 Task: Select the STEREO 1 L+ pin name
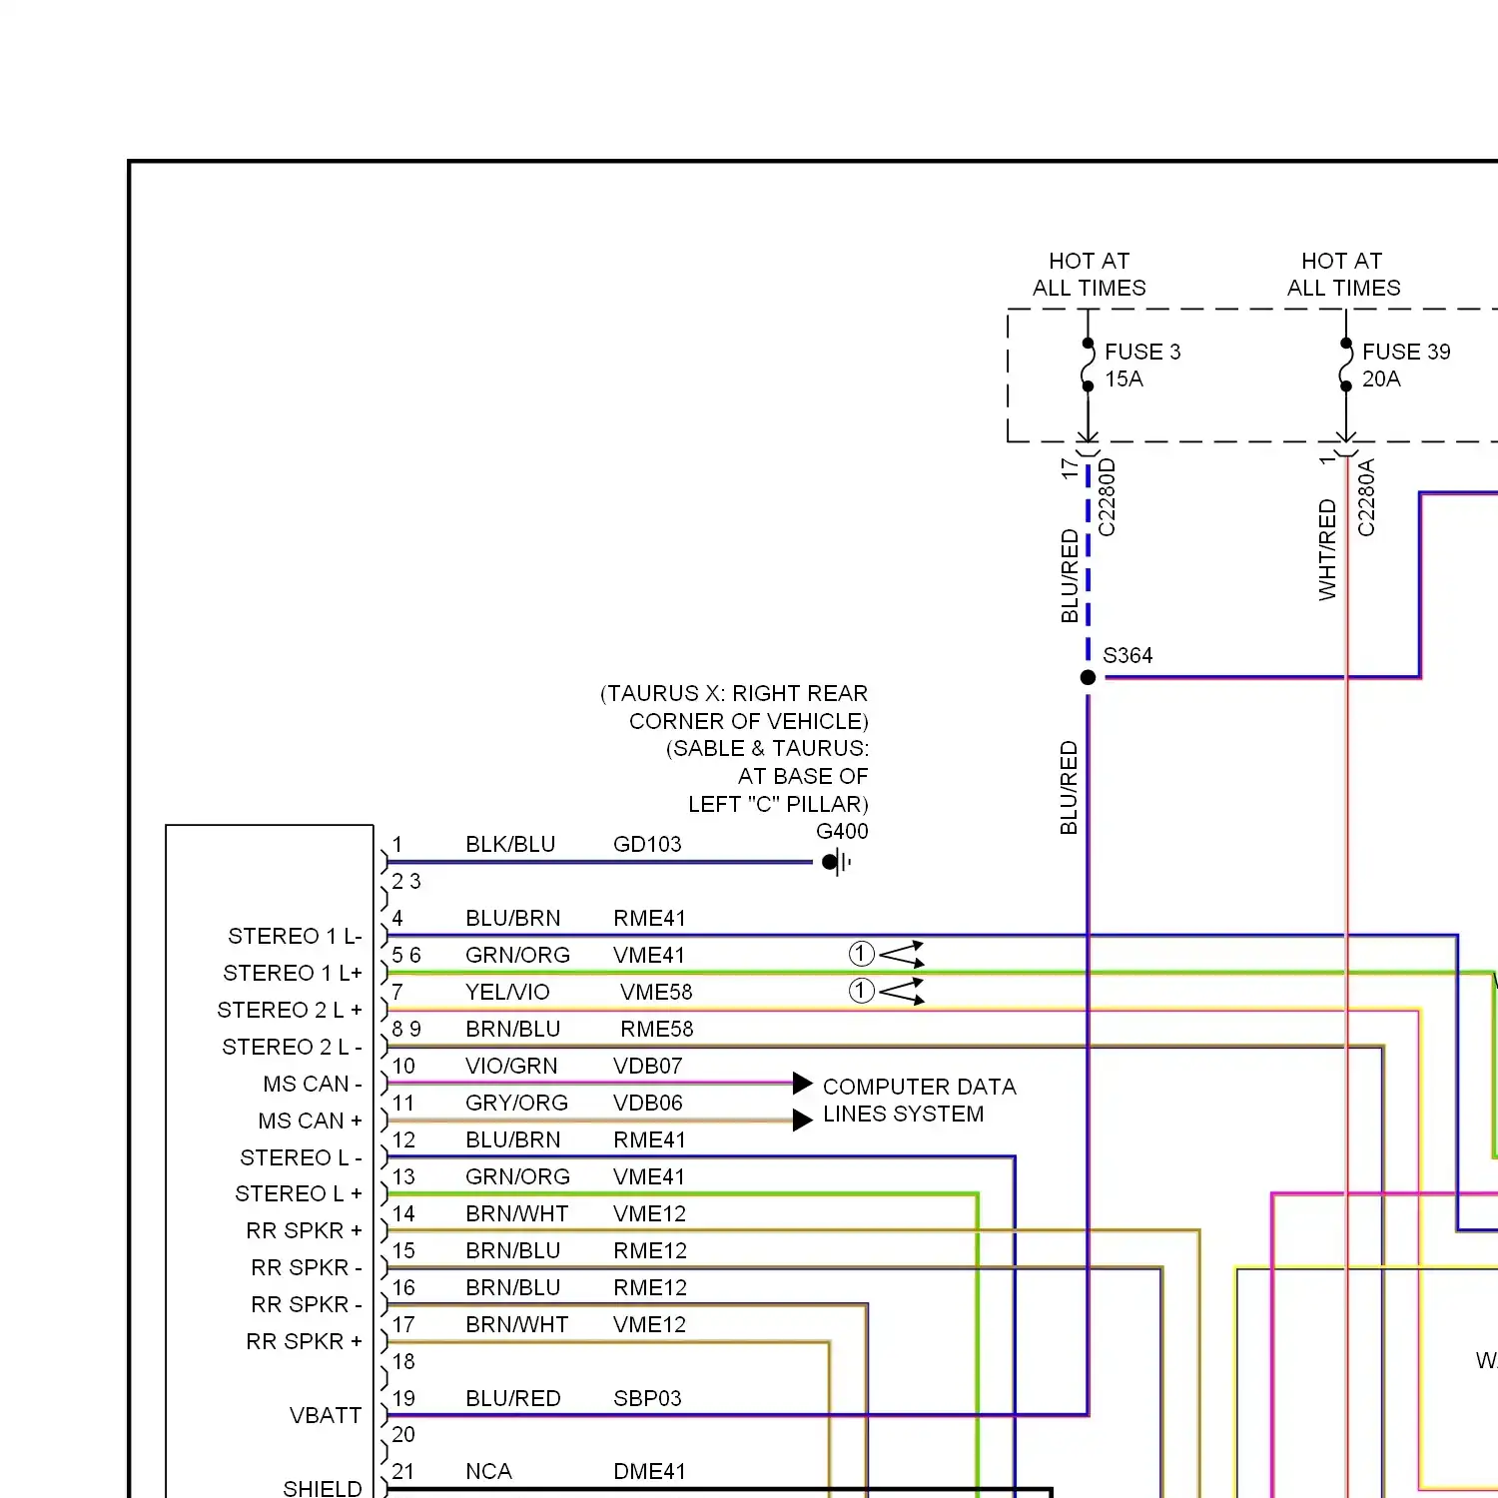pyautogui.click(x=293, y=973)
